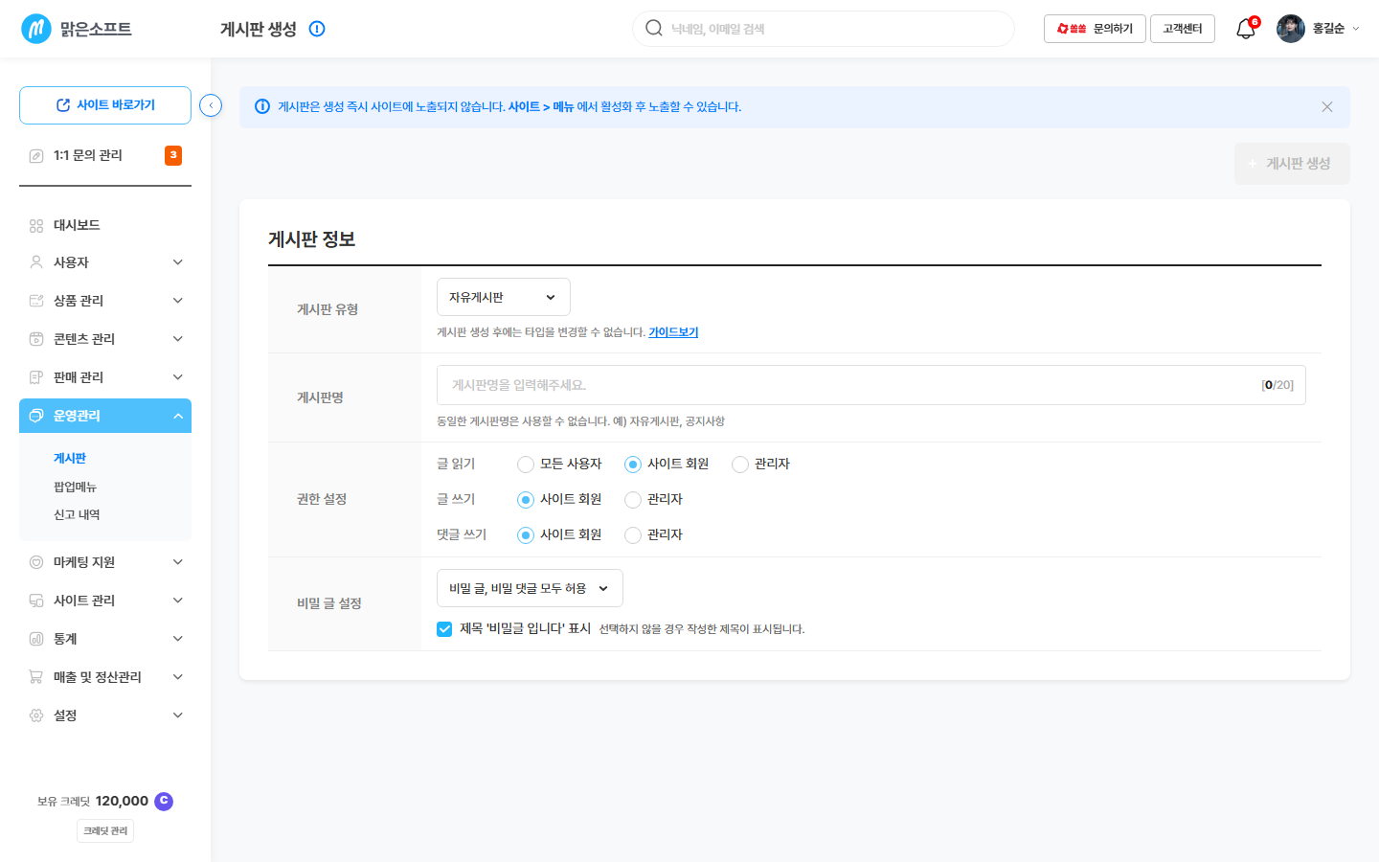1379x862 pixels.
Task: Click the 크레딧 관리 button
Action: 105,831
